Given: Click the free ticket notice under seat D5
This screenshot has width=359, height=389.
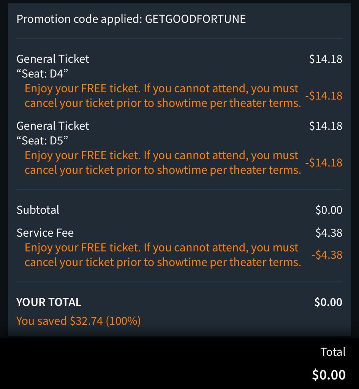Looking at the screenshot, I should coord(162,163).
